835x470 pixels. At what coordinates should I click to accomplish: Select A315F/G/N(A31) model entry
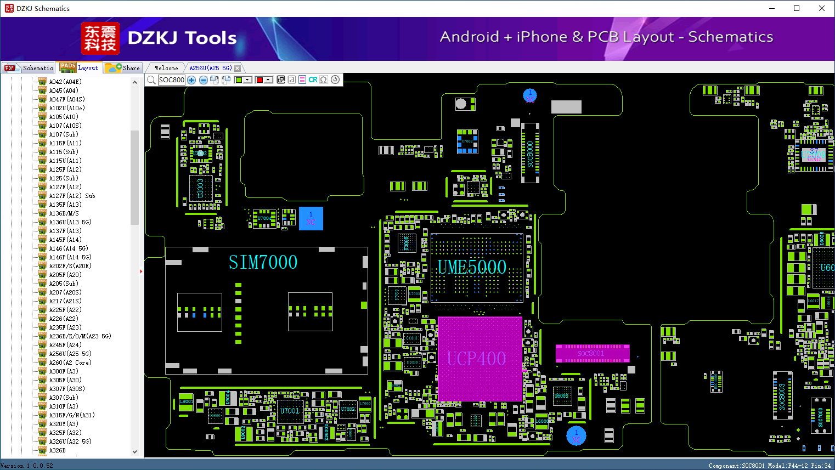(72, 415)
